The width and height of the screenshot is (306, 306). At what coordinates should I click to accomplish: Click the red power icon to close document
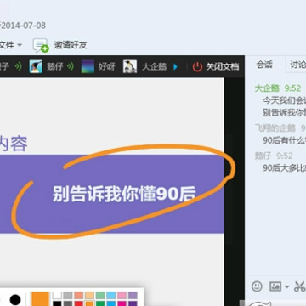coord(197,67)
